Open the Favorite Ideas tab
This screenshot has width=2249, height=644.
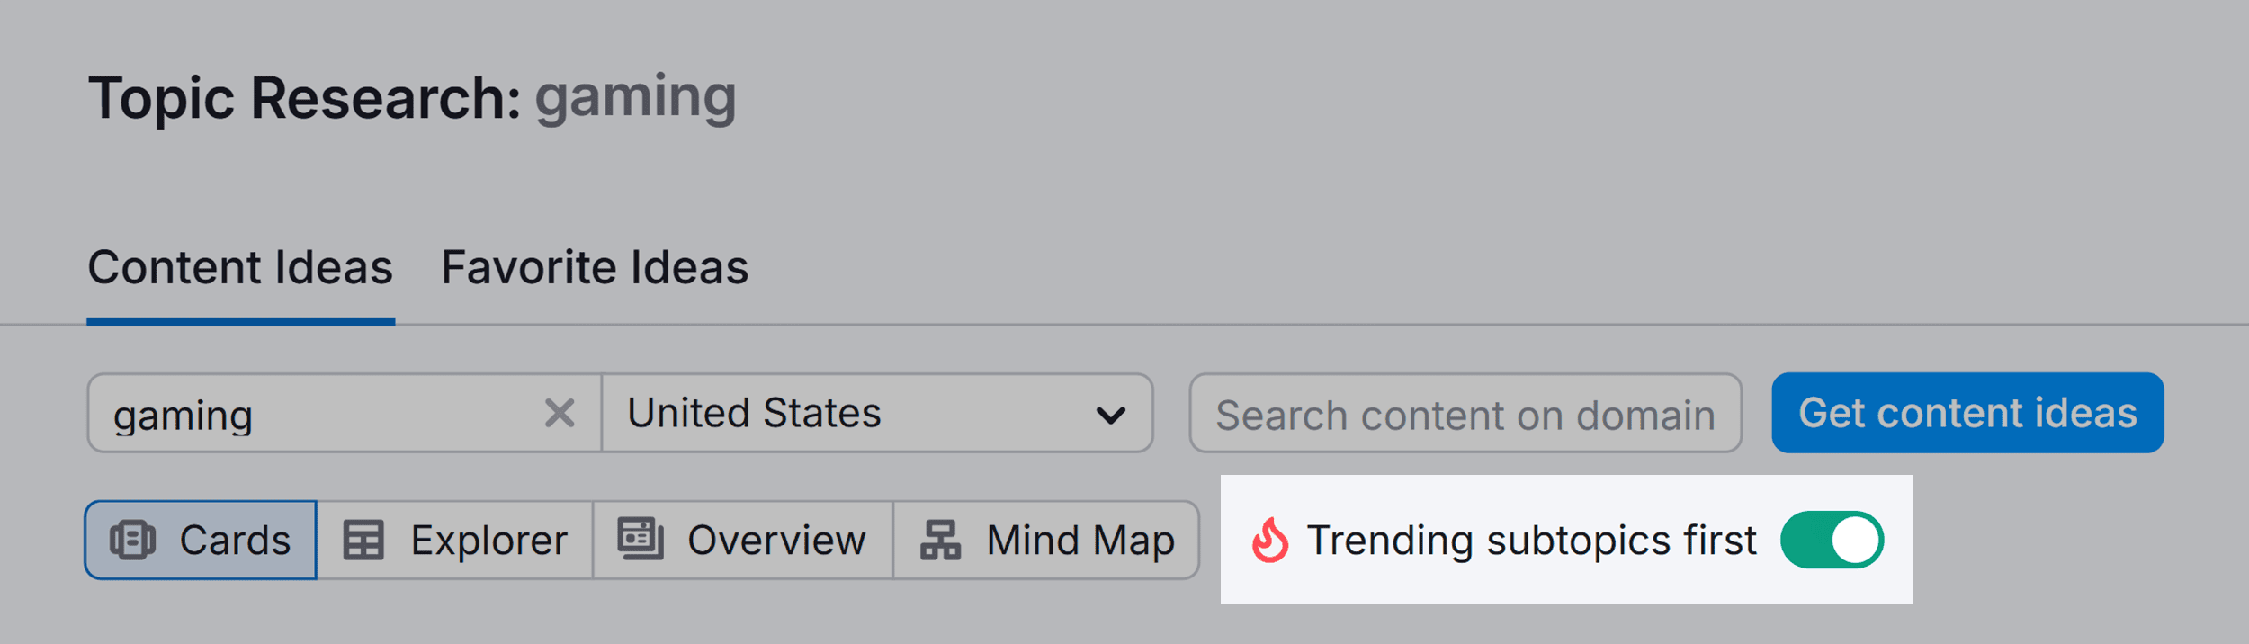594,268
